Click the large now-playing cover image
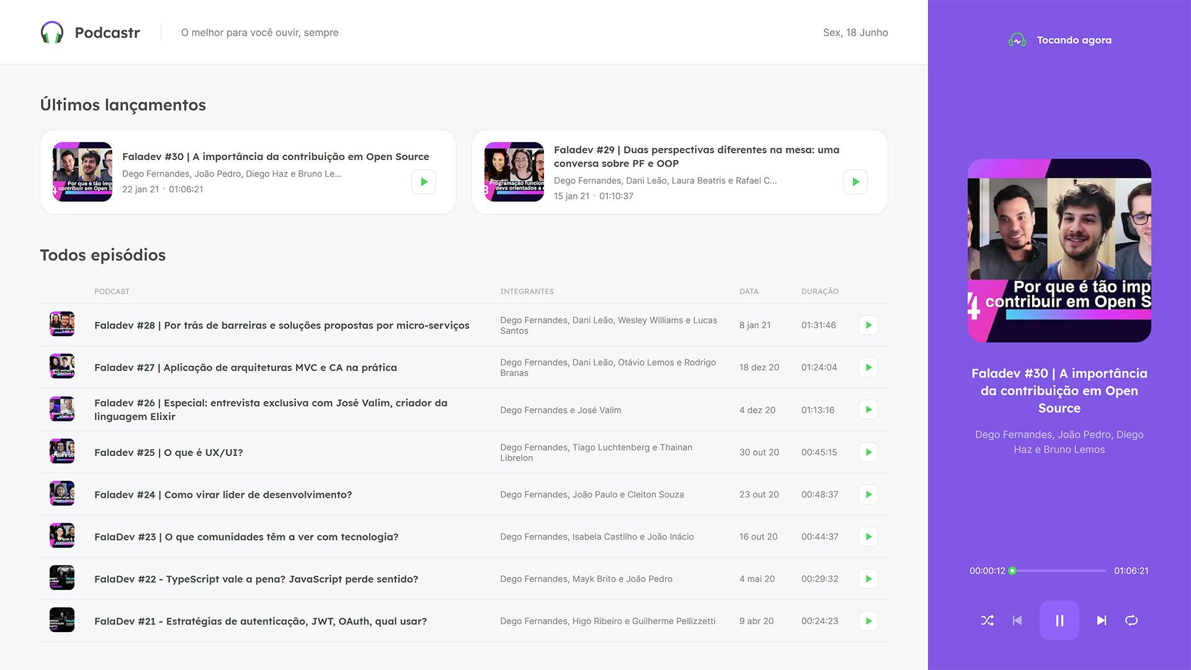The image size is (1191, 670). point(1059,251)
